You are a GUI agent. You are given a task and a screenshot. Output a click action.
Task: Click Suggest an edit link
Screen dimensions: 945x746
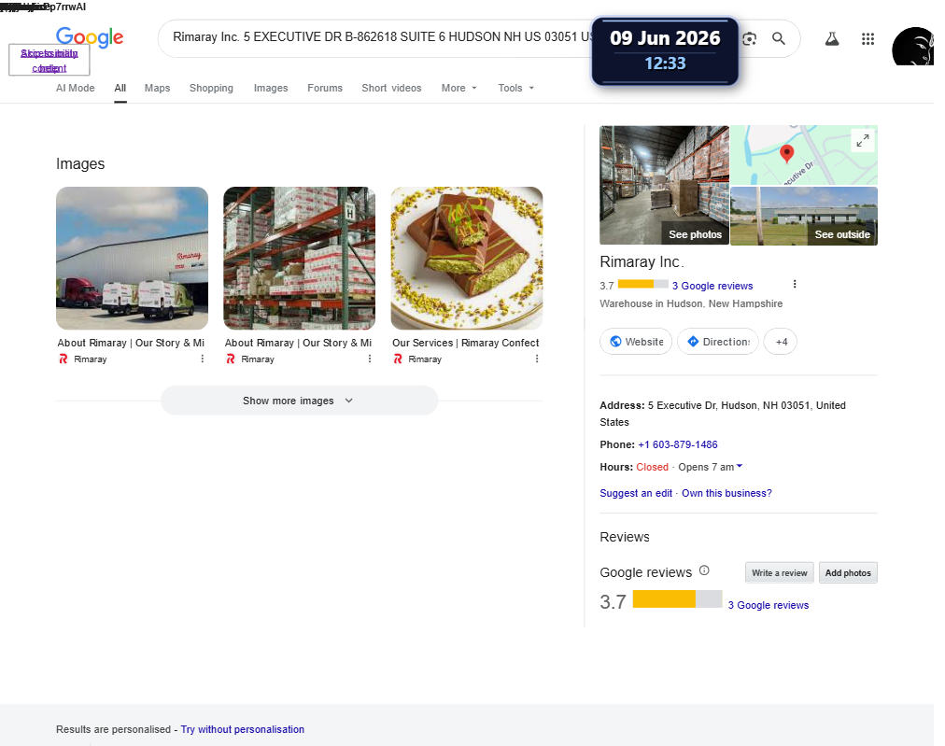(x=636, y=493)
